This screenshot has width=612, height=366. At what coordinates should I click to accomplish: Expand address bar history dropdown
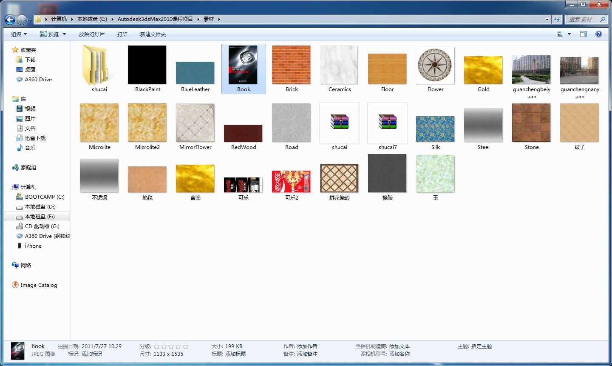[x=547, y=19]
